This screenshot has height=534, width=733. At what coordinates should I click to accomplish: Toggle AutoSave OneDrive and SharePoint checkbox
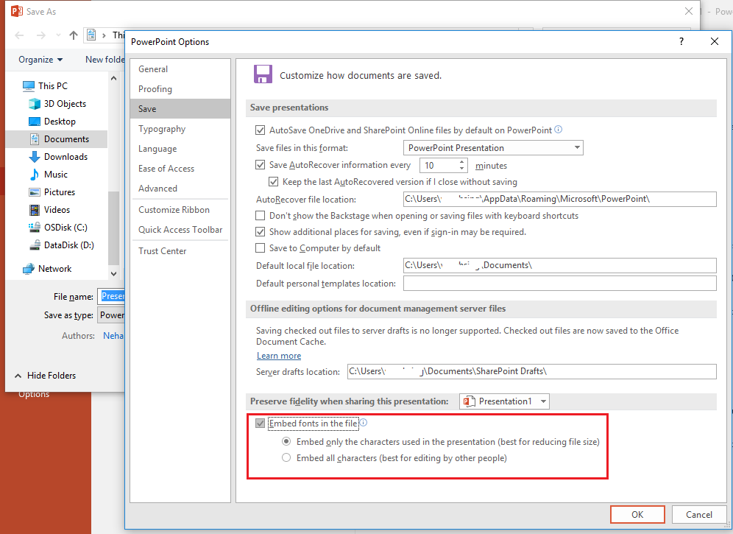[x=261, y=130]
